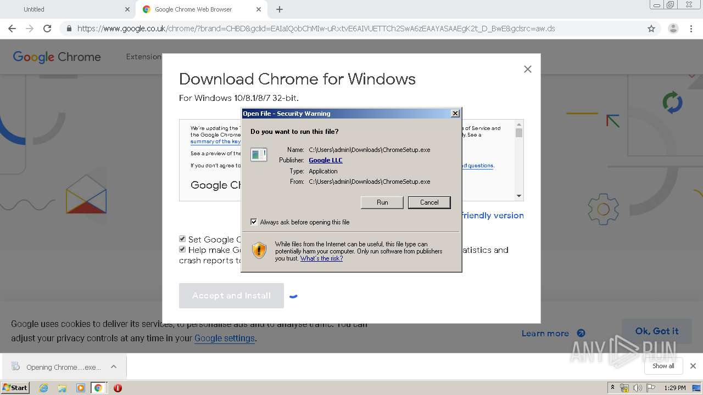Uncheck Always ask before opening this file

coord(254,222)
